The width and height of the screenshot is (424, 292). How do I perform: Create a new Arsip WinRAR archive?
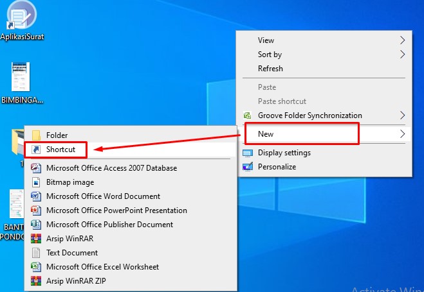(x=131, y=239)
